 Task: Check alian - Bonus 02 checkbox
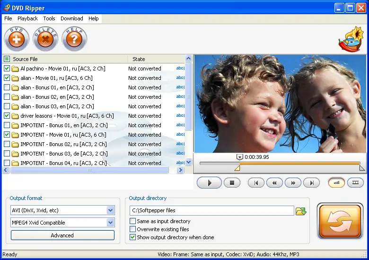[7, 97]
